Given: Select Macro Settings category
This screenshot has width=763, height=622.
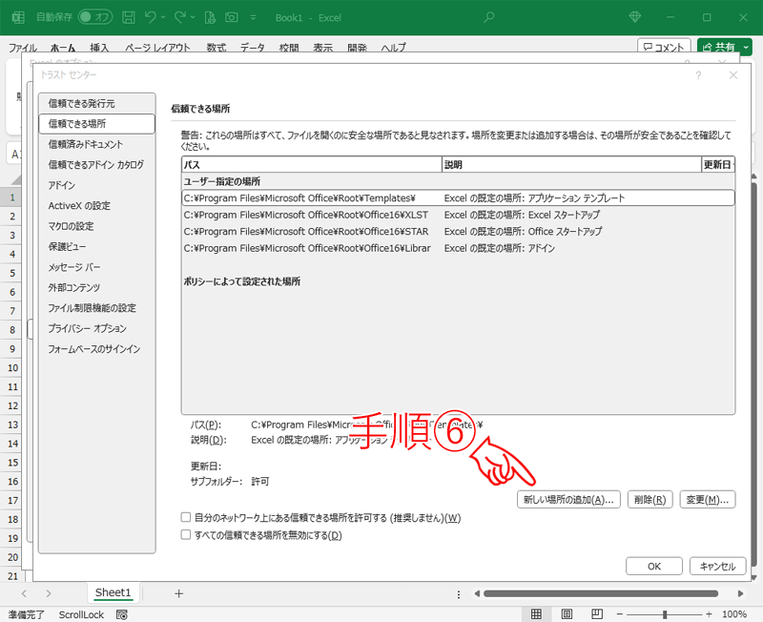Looking at the screenshot, I should tap(97, 226).
